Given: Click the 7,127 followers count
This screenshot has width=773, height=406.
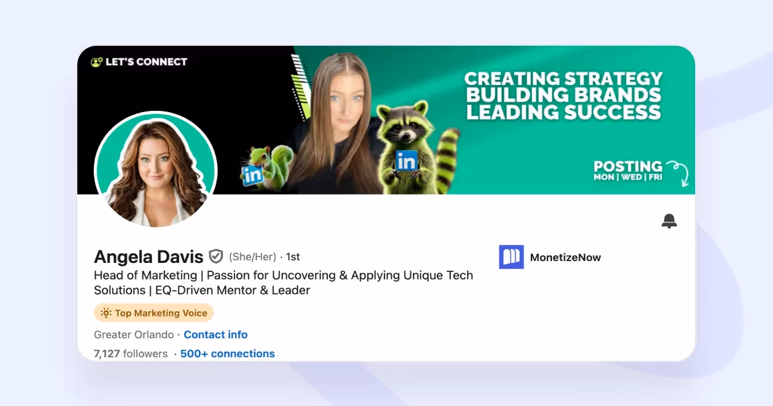Looking at the screenshot, I should 131,353.
